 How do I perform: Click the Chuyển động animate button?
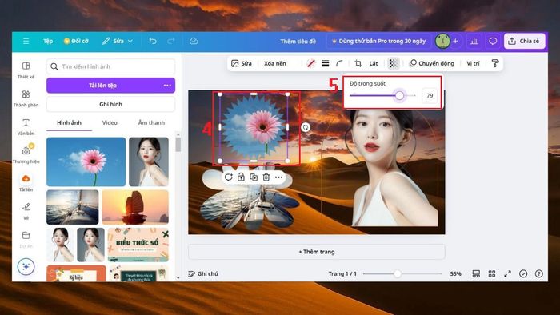coord(431,63)
